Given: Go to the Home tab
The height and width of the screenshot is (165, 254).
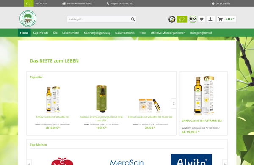Looking at the screenshot, I should click(x=24, y=33).
